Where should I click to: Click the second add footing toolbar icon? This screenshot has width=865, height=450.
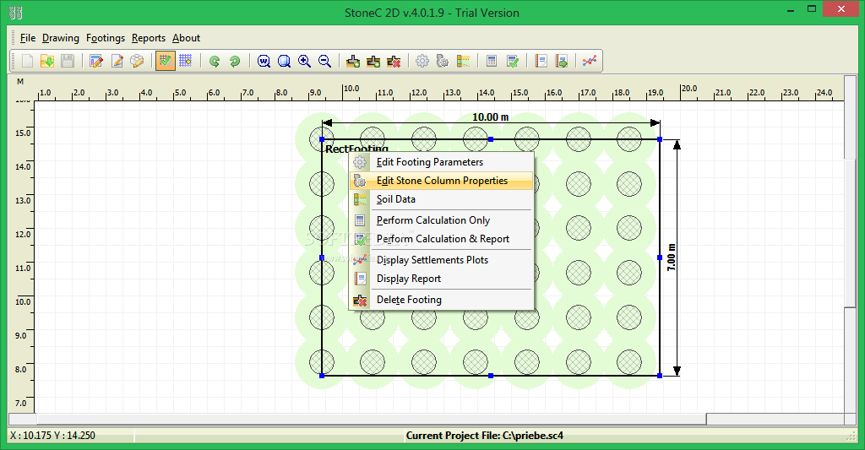(373, 61)
